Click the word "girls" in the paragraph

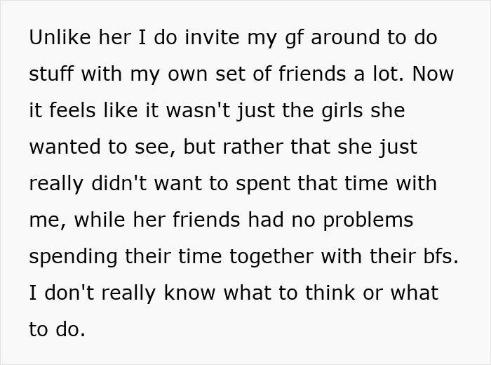[342, 111]
